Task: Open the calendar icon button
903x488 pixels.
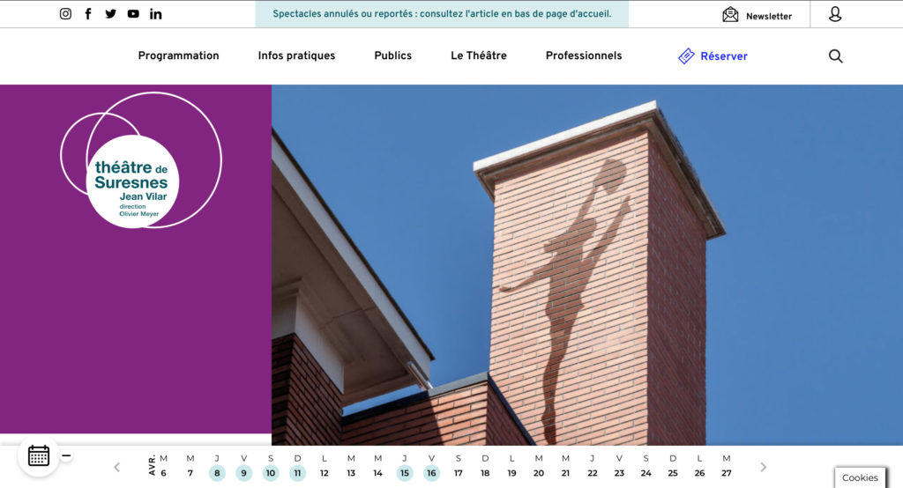Action: point(39,455)
